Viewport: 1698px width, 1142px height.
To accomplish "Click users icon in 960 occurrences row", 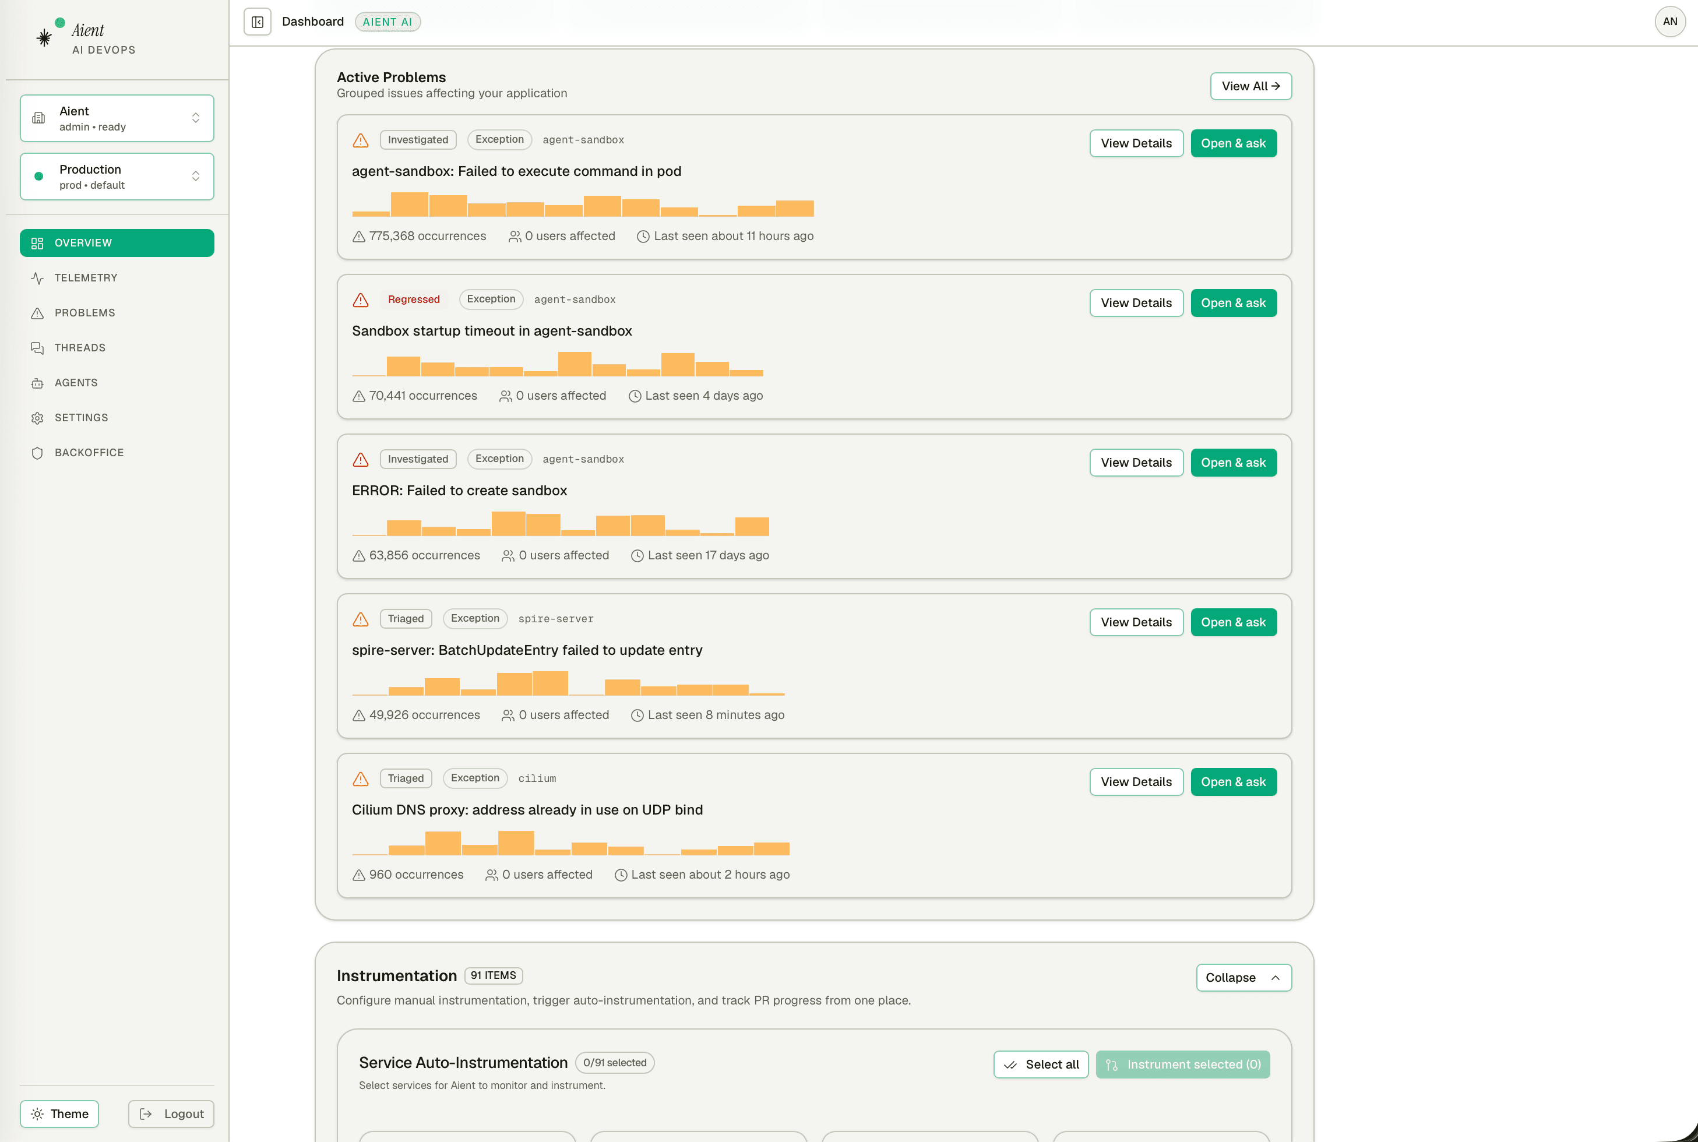I will [x=492, y=875].
